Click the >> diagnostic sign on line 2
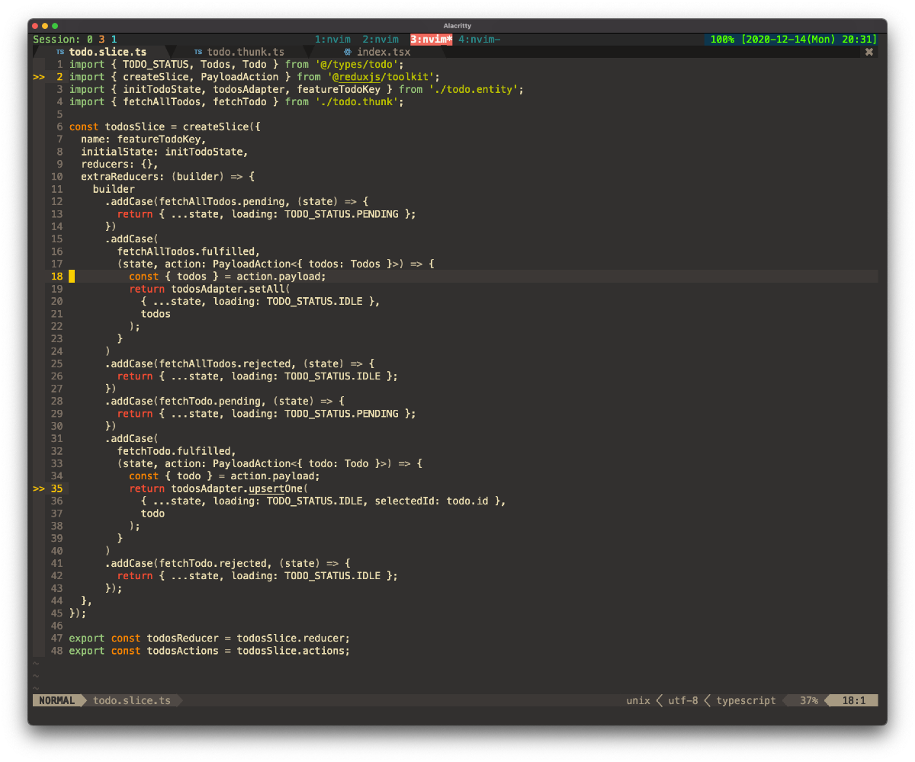 click(39, 77)
